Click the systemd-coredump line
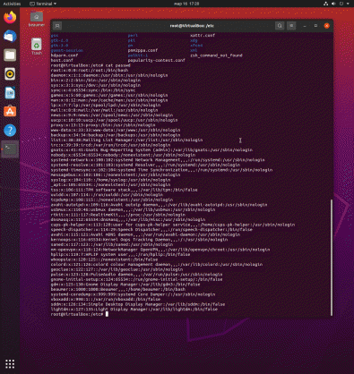This screenshot has width=354, height=374. pos(133,294)
